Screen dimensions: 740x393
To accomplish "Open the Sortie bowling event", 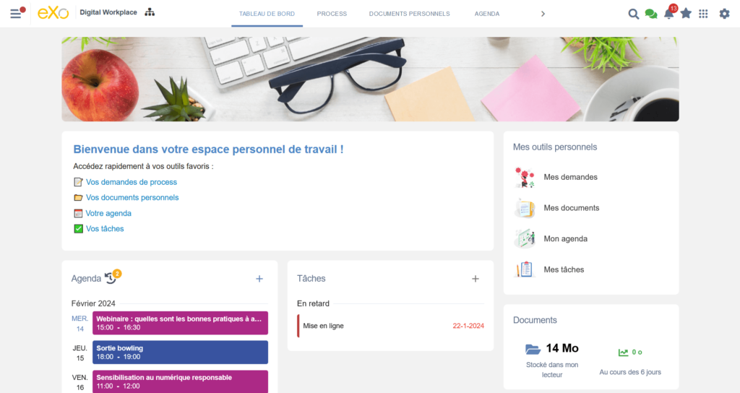I will coord(180,352).
